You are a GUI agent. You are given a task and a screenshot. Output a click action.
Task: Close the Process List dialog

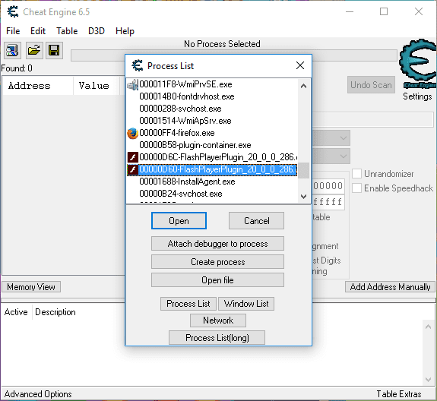pyautogui.click(x=300, y=65)
